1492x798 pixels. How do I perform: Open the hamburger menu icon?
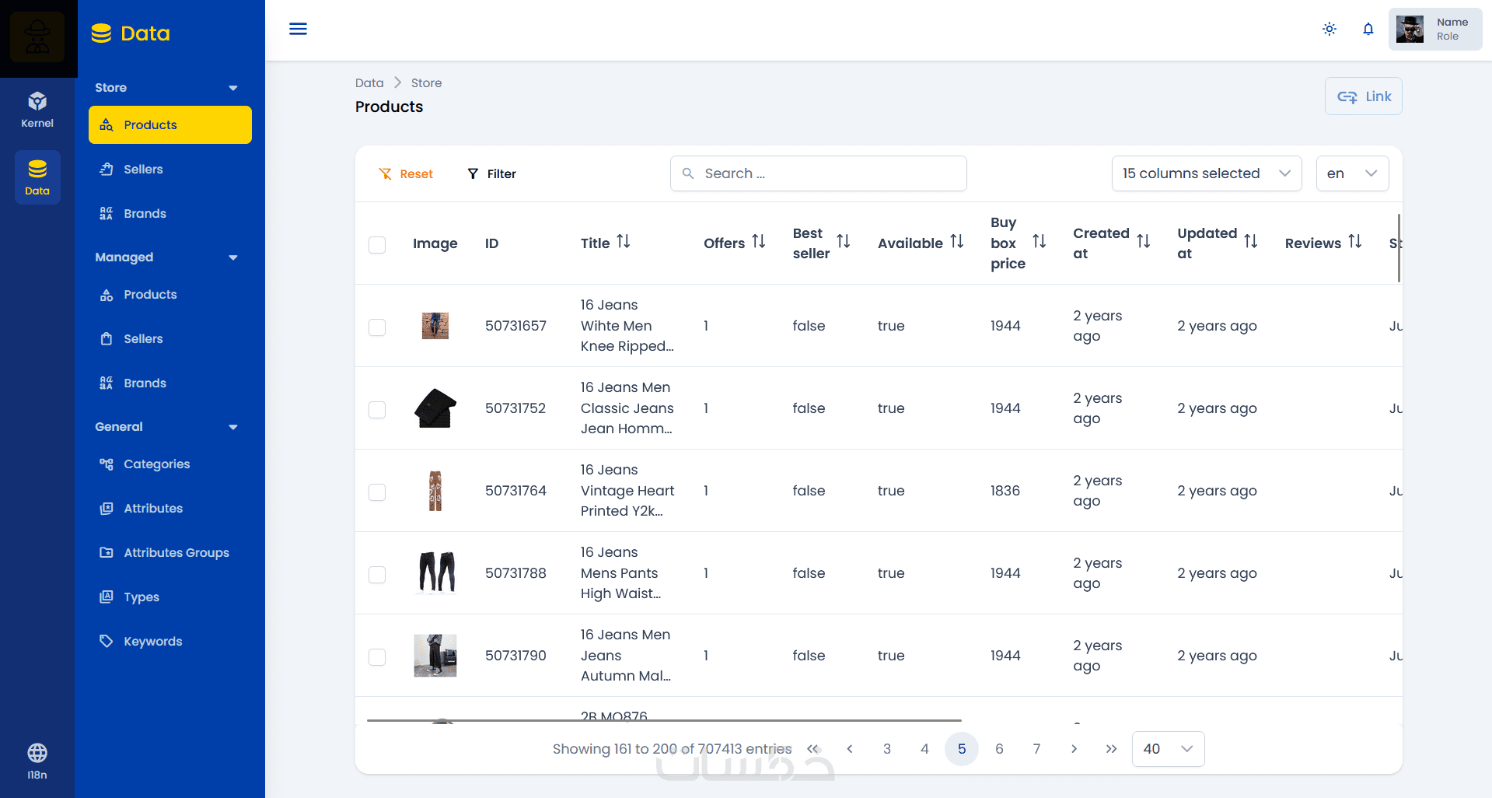[298, 29]
